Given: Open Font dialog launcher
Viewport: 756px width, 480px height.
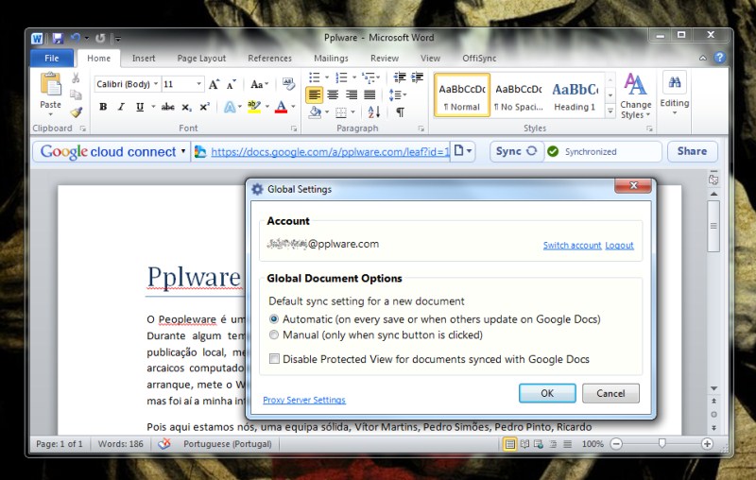Looking at the screenshot, I should pyautogui.click(x=293, y=129).
